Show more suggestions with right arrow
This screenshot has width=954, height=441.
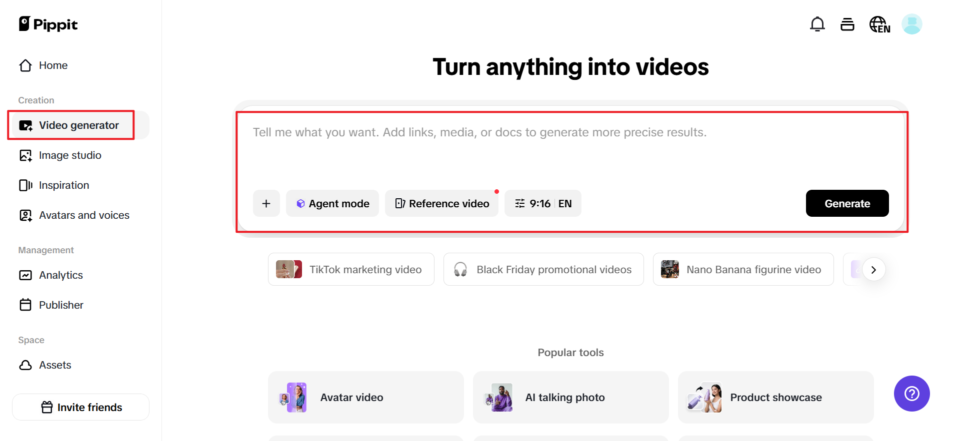[873, 269]
